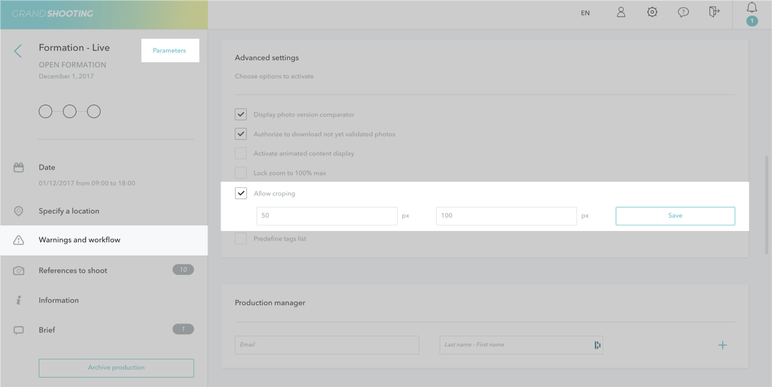The image size is (772, 387).
Task: Click the third workflow step circle
Action: point(94,111)
